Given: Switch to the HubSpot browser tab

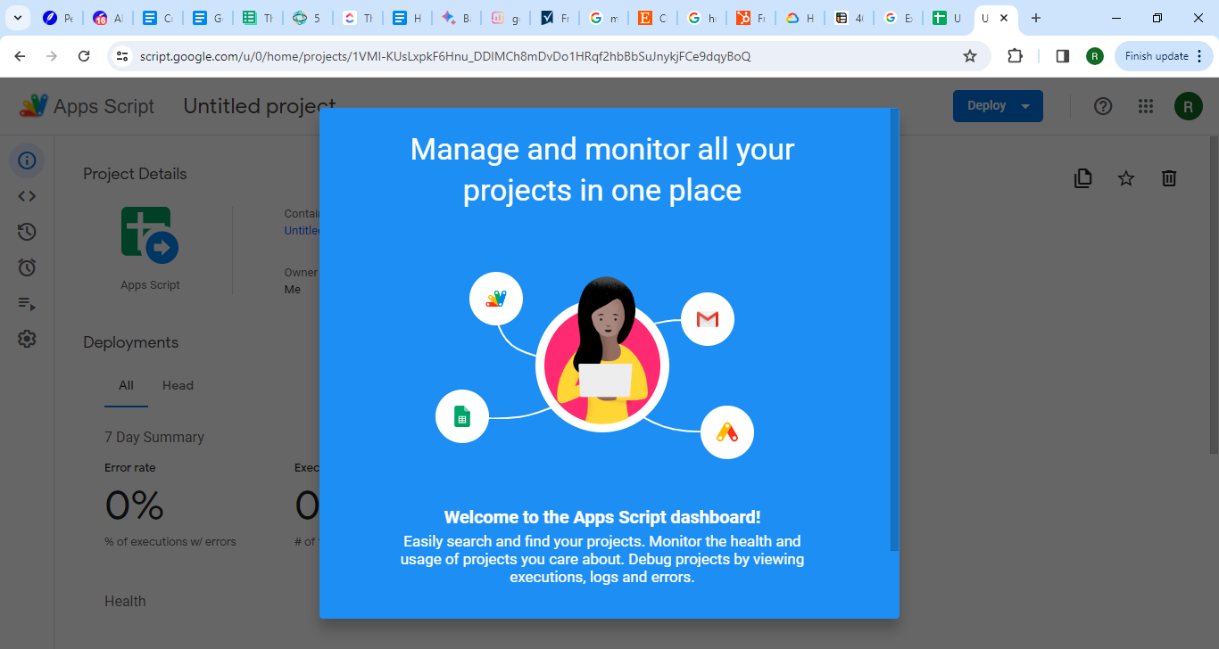Looking at the screenshot, I should 749,18.
